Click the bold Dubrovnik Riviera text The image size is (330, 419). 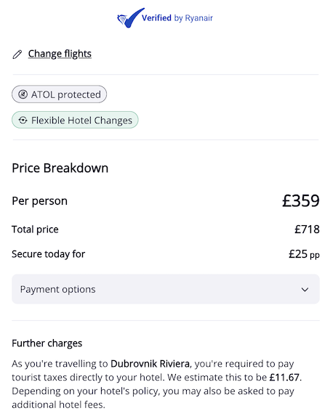coord(150,364)
